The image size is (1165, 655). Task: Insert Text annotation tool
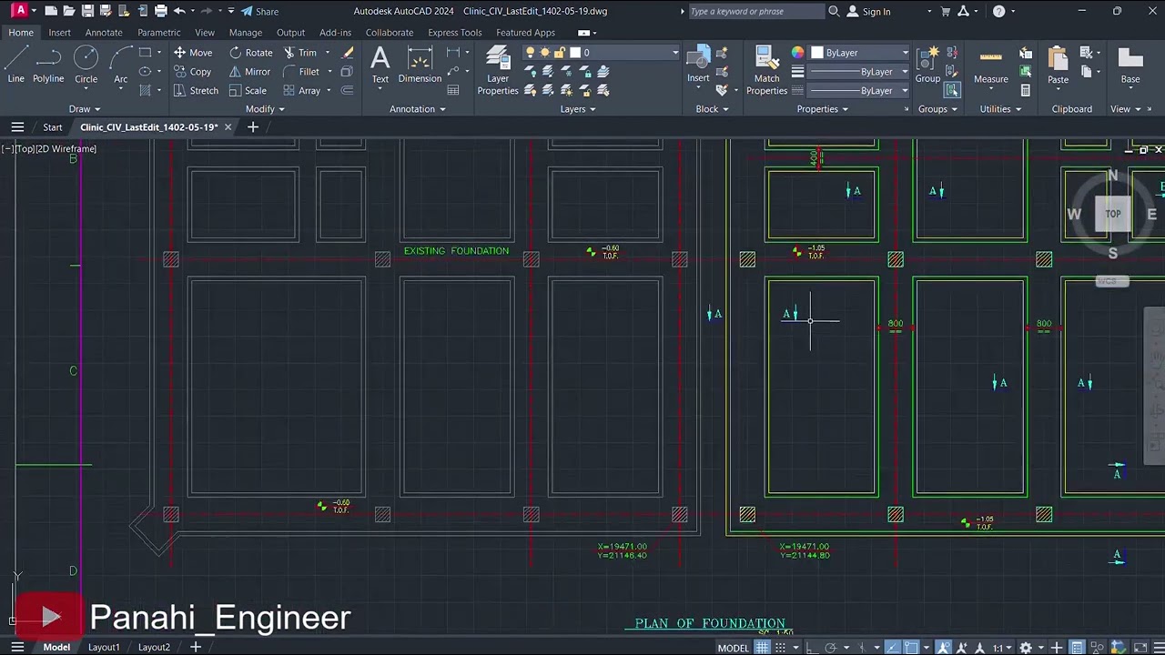(x=380, y=65)
